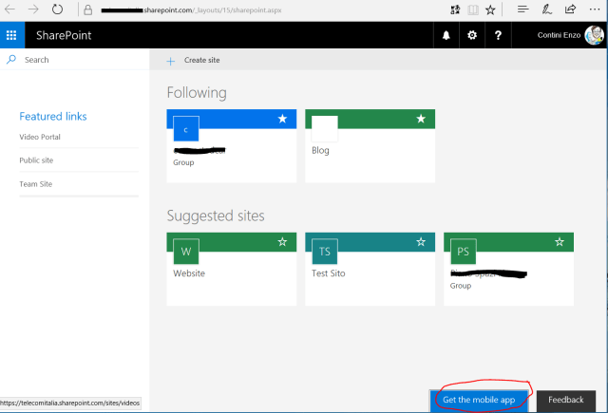Reload the page with the refresh icon
Screen dimensions: 608x413
pyautogui.click(x=57, y=9)
